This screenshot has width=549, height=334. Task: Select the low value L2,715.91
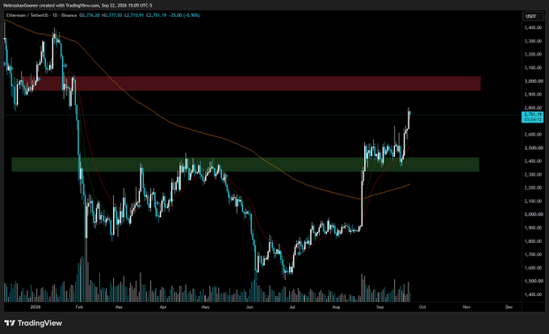[134, 15]
